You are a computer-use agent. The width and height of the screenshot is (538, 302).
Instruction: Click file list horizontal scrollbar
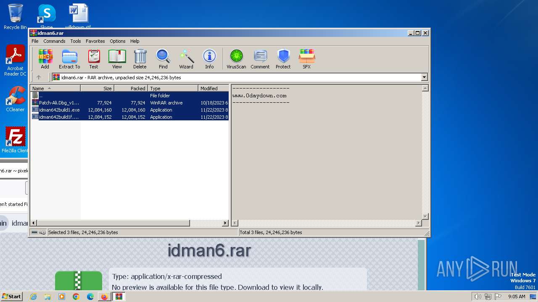coord(113,223)
